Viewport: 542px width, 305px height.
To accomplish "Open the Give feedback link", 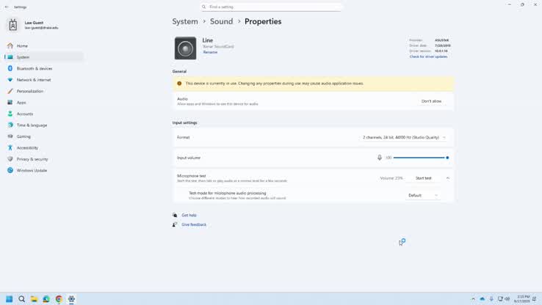I will 194,224.
